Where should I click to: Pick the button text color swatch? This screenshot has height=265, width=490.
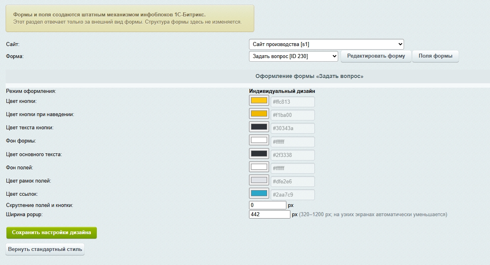pyautogui.click(x=259, y=127)
